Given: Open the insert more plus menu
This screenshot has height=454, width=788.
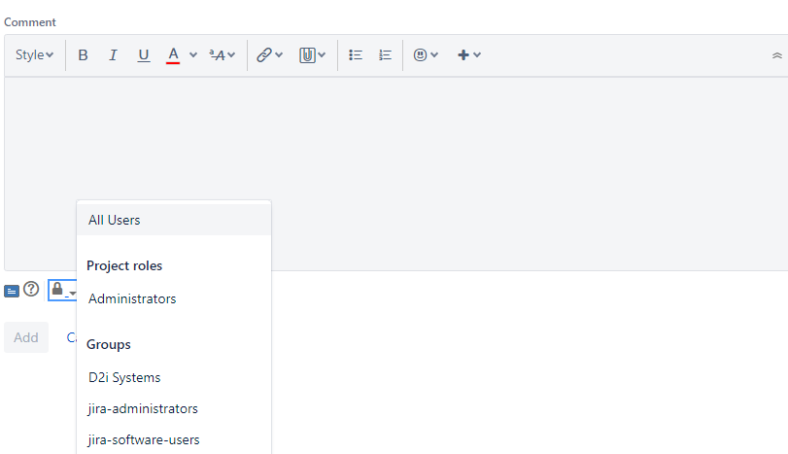Looking at the screenshot, I should coord(469,54).
